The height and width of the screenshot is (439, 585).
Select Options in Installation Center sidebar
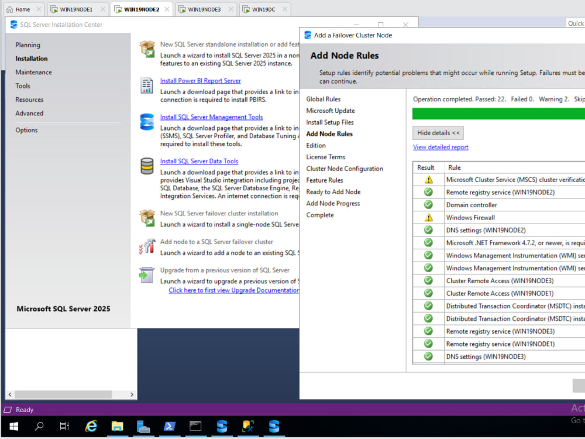[x=26, y=131]
